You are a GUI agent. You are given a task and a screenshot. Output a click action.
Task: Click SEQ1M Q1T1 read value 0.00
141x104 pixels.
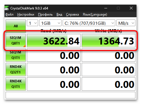click(x=54, y=55)
